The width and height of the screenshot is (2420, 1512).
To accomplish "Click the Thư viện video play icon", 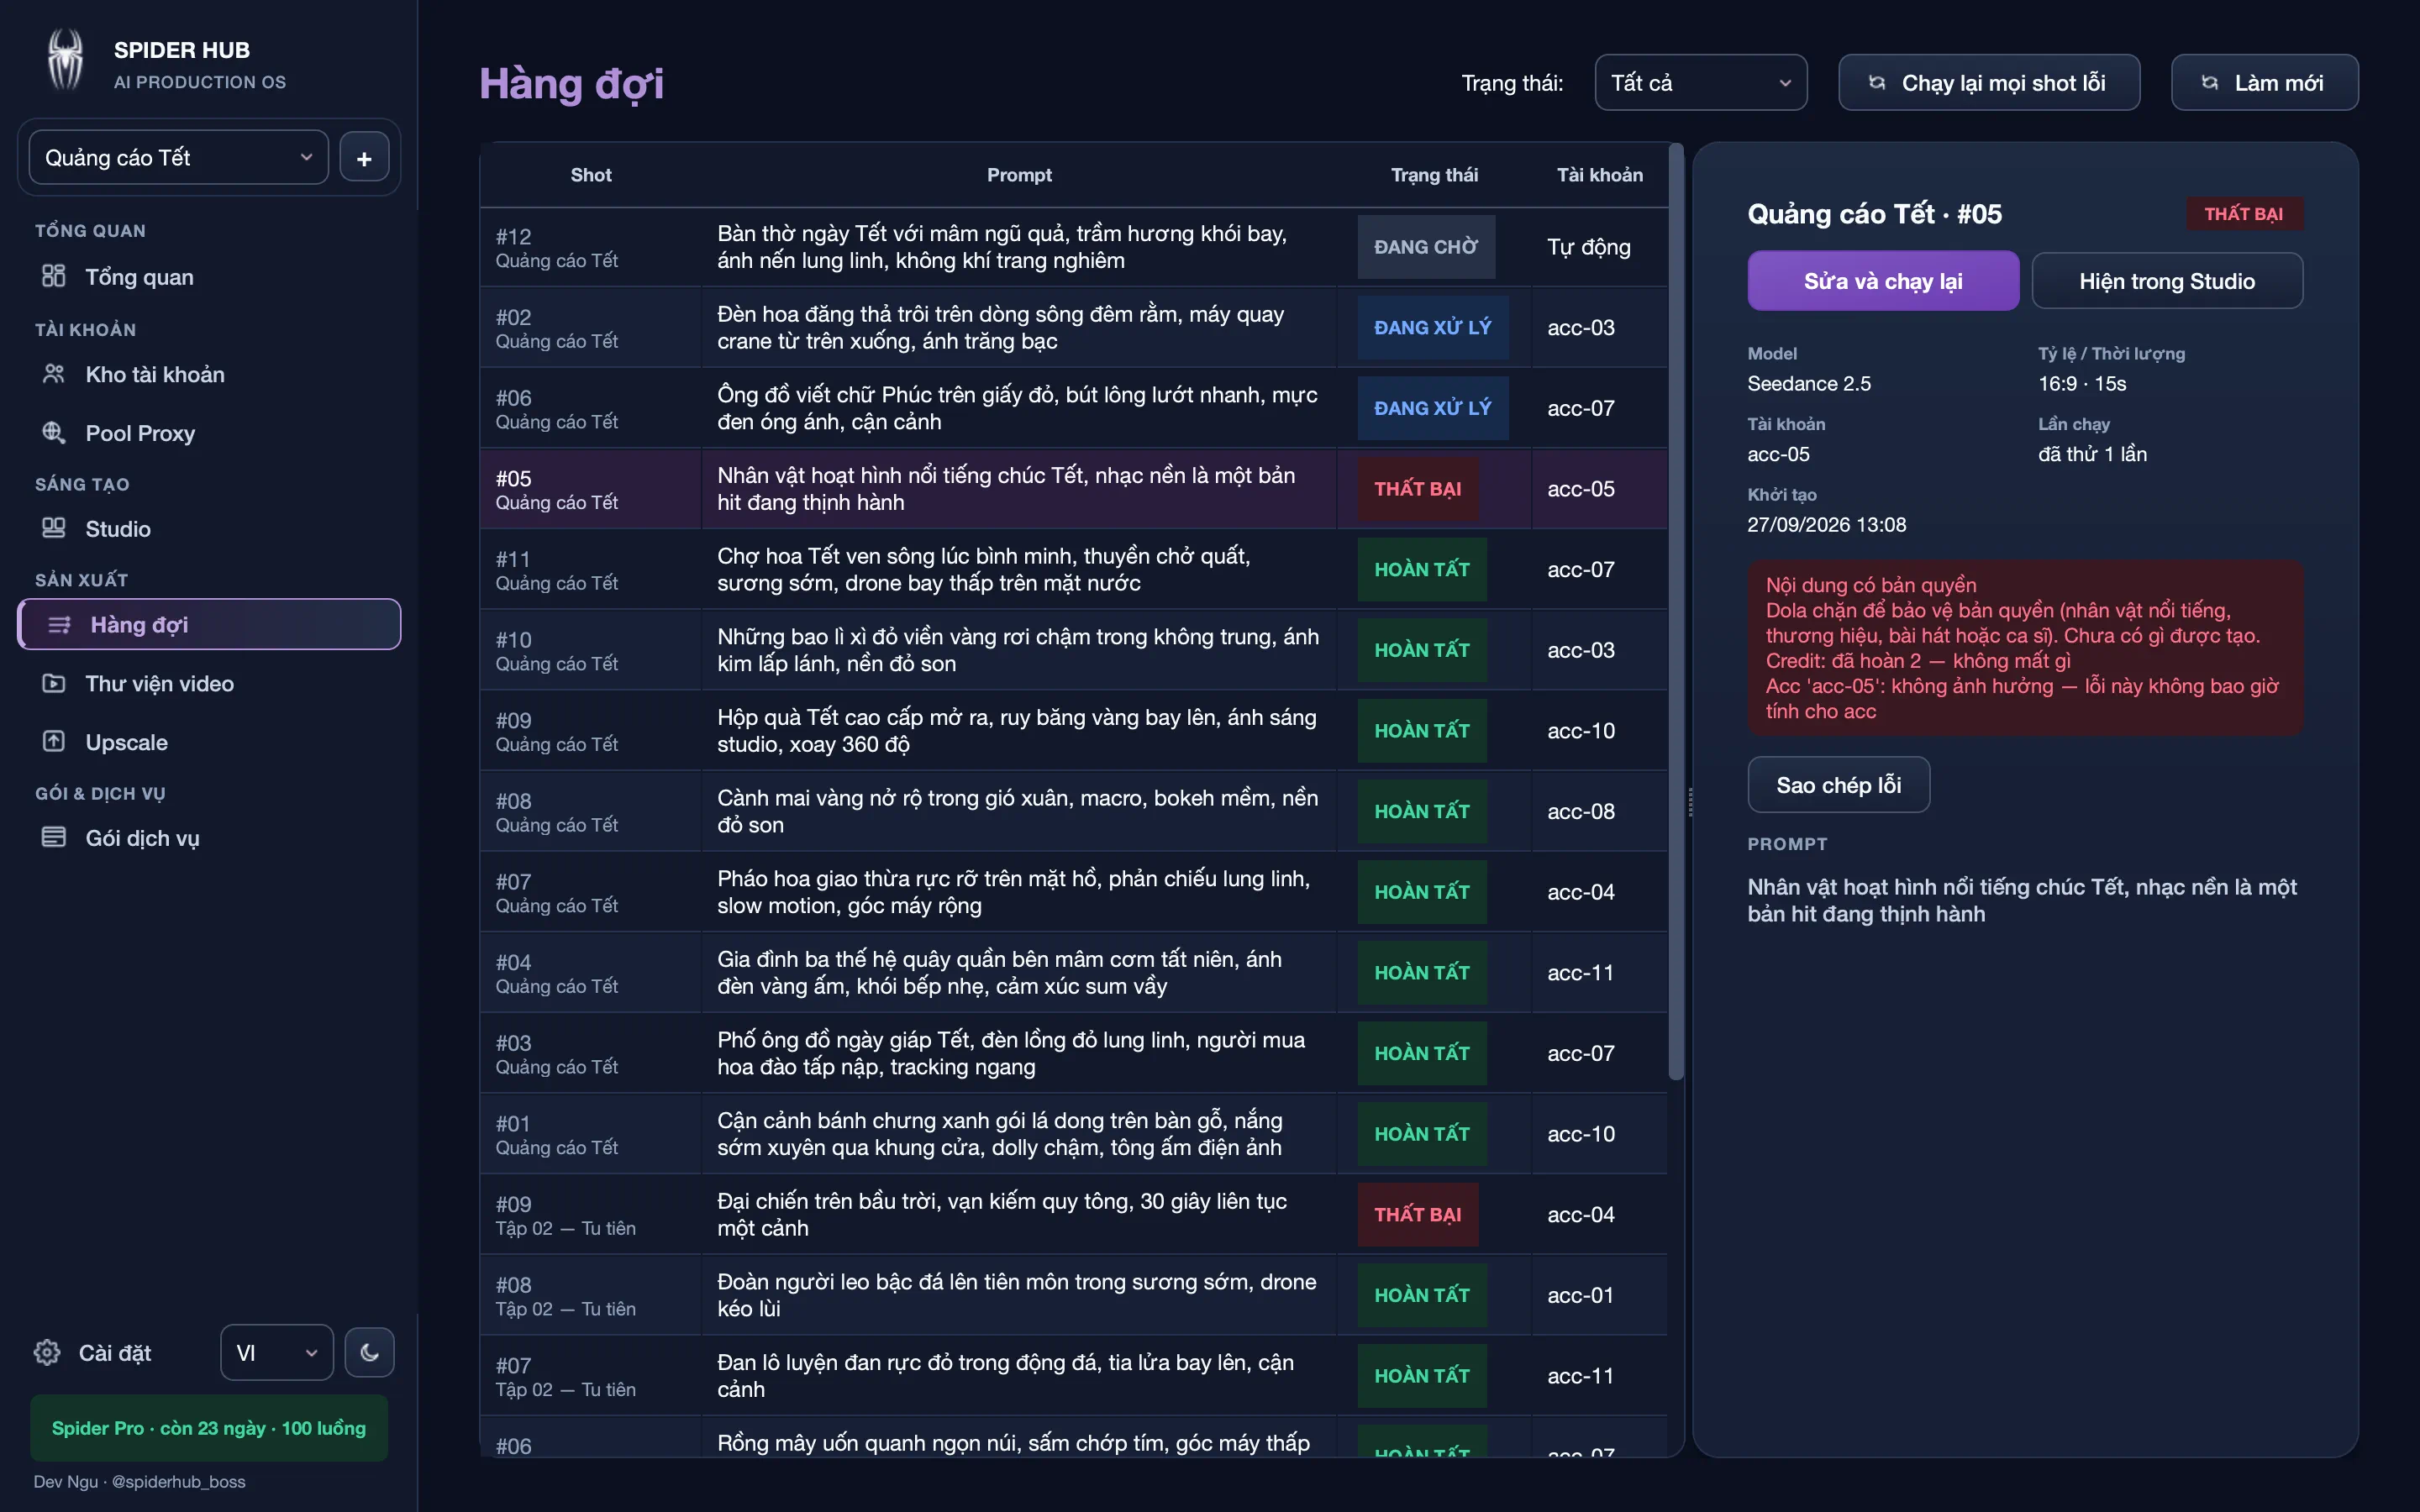I will point(54,683).
